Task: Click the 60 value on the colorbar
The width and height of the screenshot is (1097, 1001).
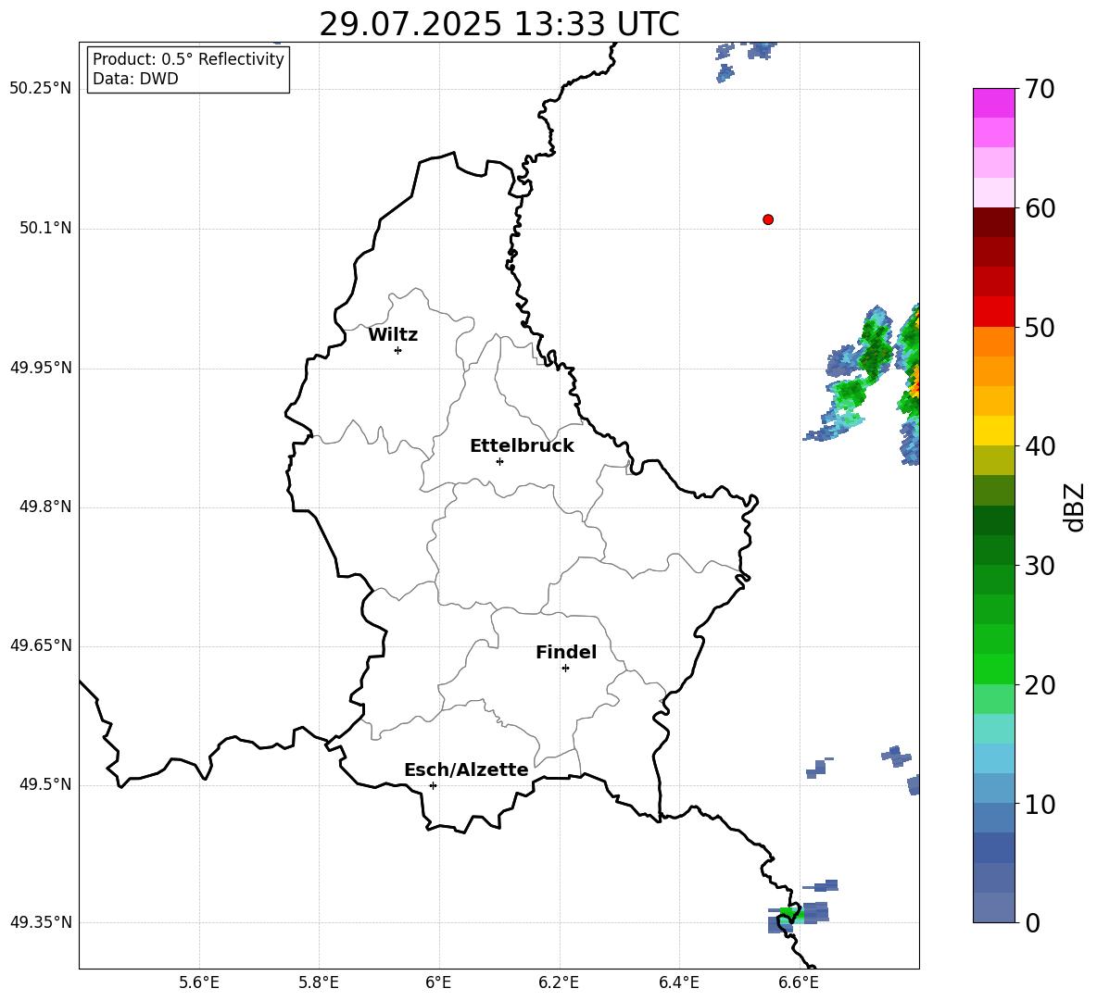Action: pyautogui.click(x=1040, y=208)
